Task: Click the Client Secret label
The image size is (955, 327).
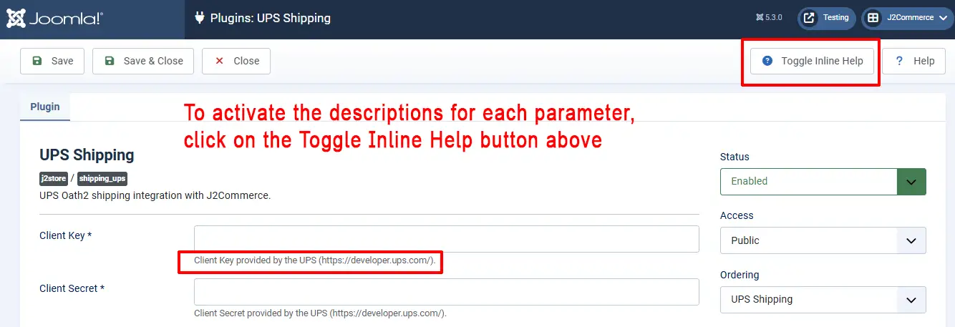Action: [x=72, y=288]
